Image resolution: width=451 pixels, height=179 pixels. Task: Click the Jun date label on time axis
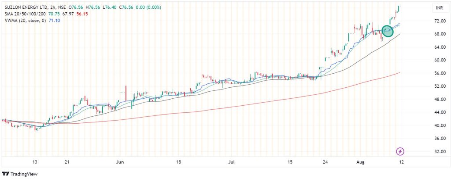tap(120, 162)
